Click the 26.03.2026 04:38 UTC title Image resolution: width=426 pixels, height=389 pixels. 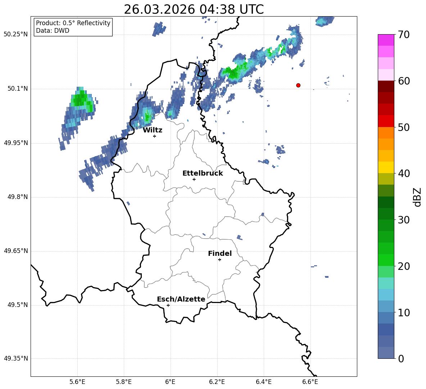point(194,9)
